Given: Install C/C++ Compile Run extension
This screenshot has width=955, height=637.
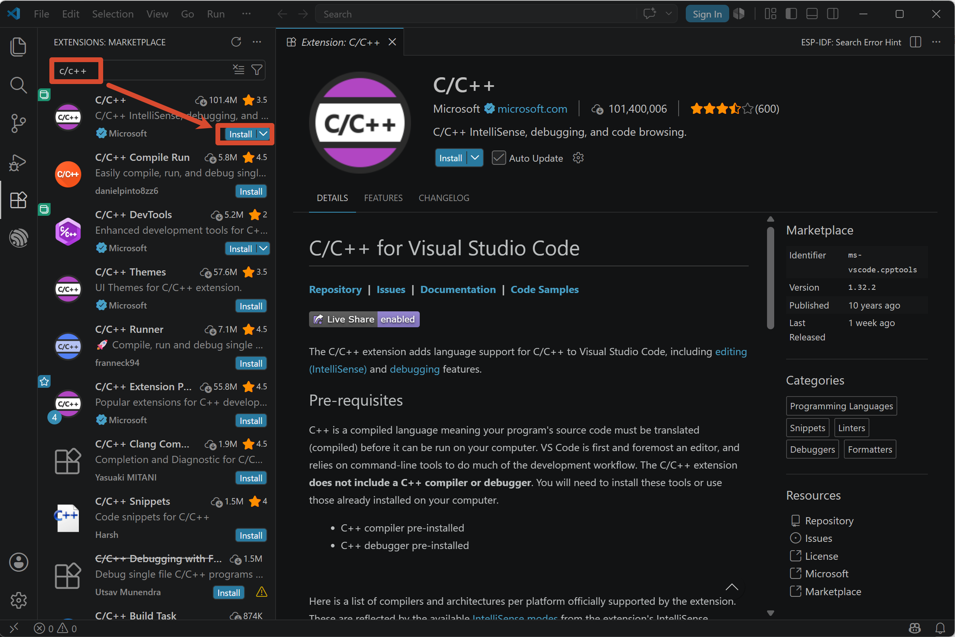Looking at the screenshot, I should point(251,191).
